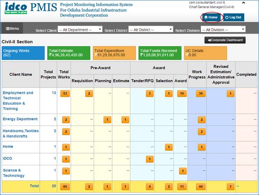Open the Home page button
This screenshot has width=259, height=195.
211,17
